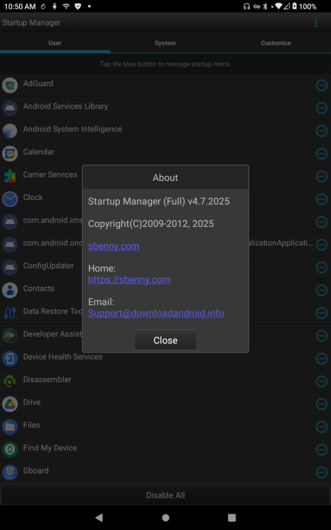Click the Gboard app icon
The image size is (331, 530).
coord(10,472)
